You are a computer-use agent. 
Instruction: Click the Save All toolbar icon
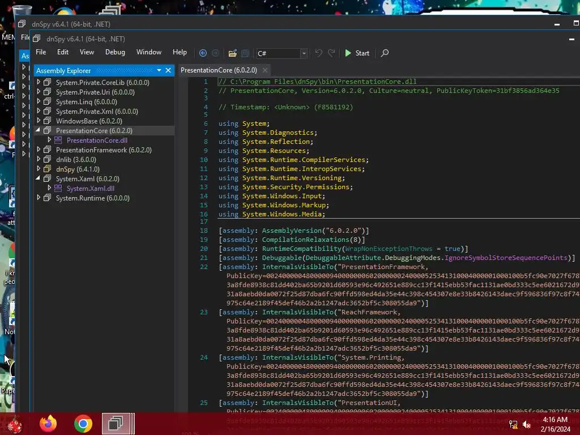(x=245, y=53)
